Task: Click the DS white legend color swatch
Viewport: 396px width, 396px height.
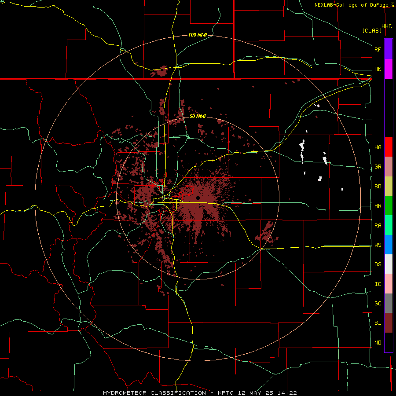Action: coord(389,264)
